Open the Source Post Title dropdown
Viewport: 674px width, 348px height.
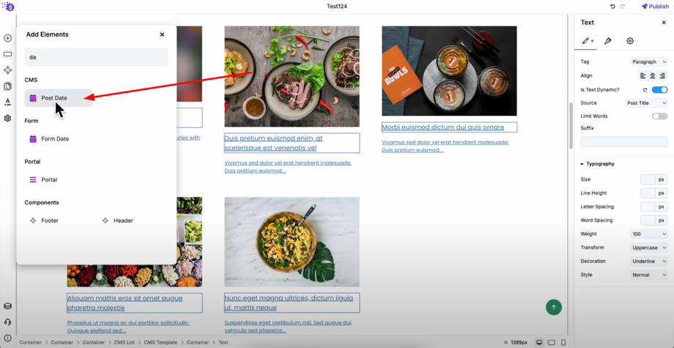(x=646, y=103)
